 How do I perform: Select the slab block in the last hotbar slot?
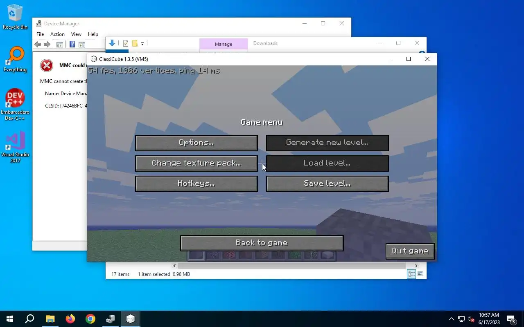click(327, 256)
